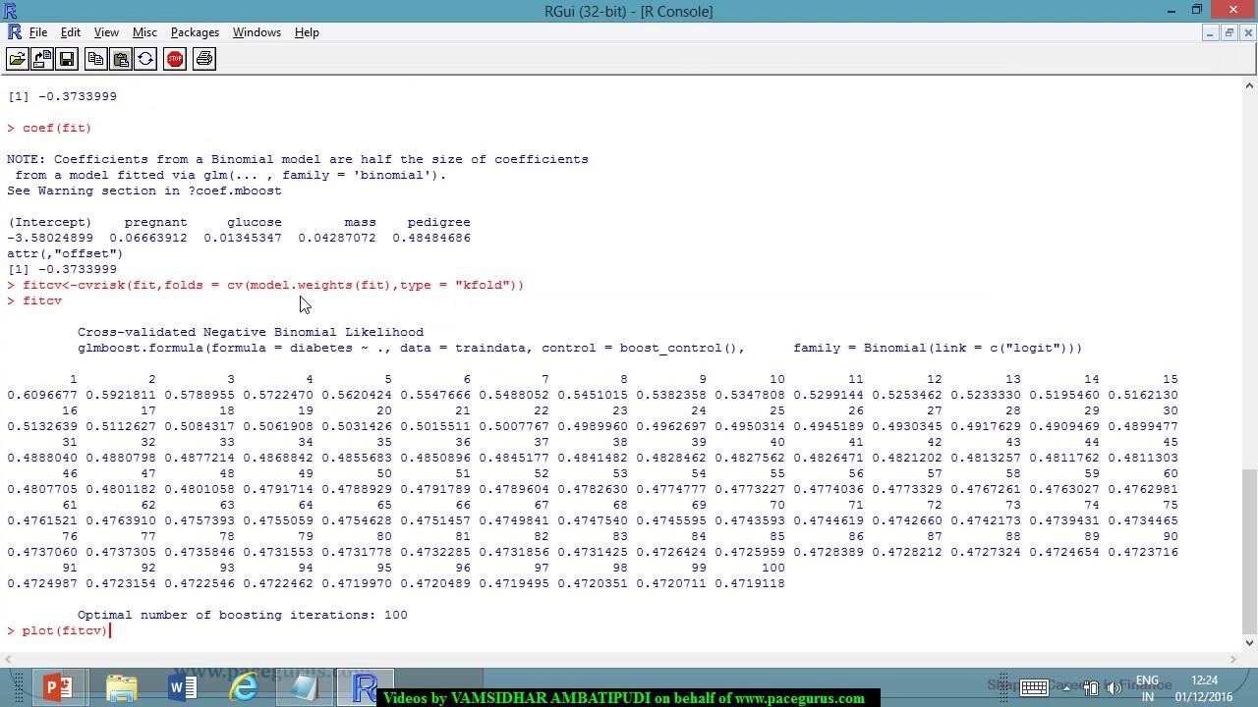Image resolution: width=1258 pixels, height=707 pixels.
Task: Close the inner R Console child window
Action: (1248, 32)
